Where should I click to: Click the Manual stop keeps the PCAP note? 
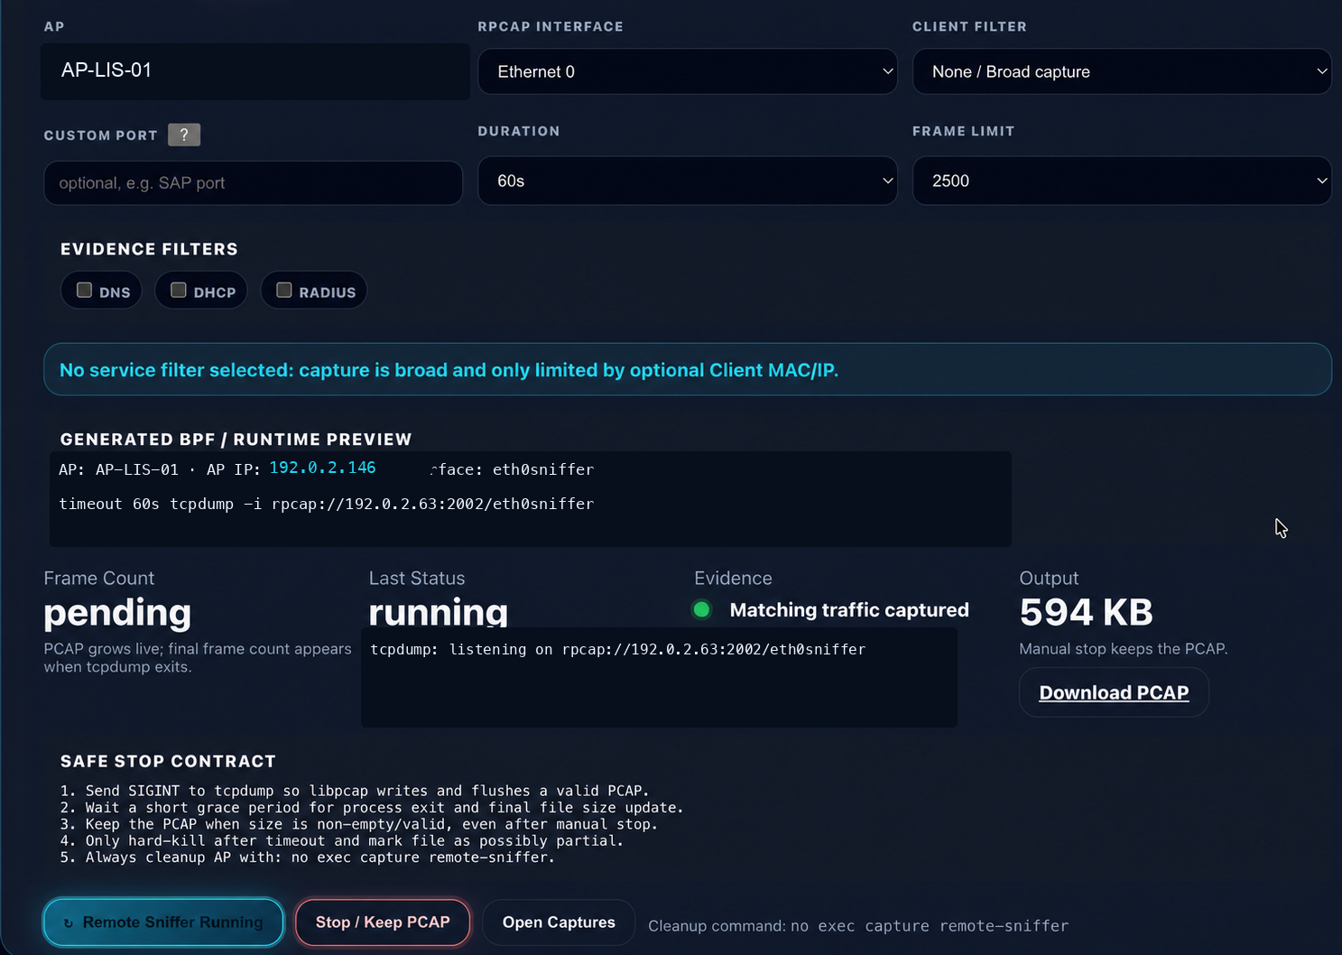click(1124, 649)
